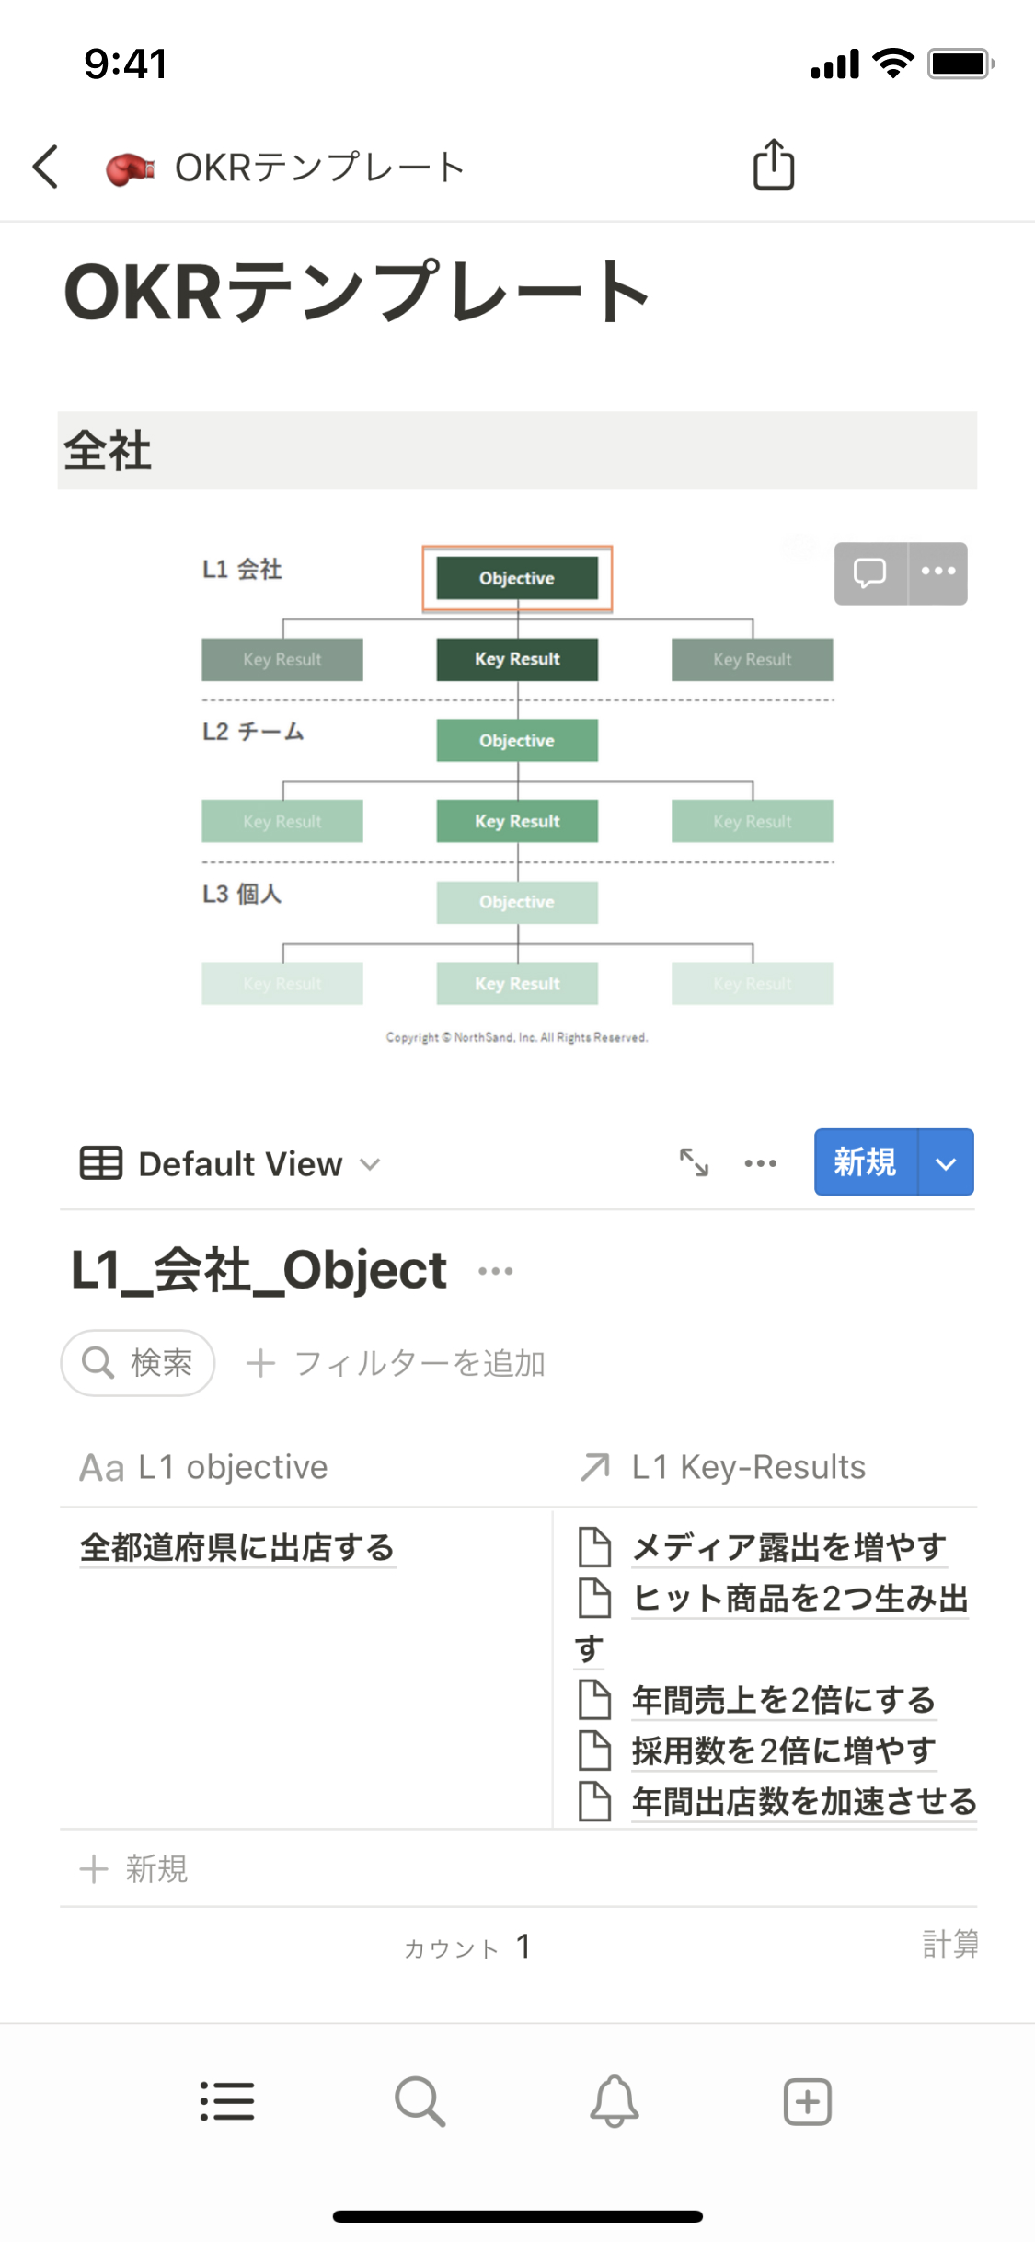Screen dimensions: 1035x2242
Task: Tap the back arrow icon
Action: pyautogui.click(x=46, y=168)
